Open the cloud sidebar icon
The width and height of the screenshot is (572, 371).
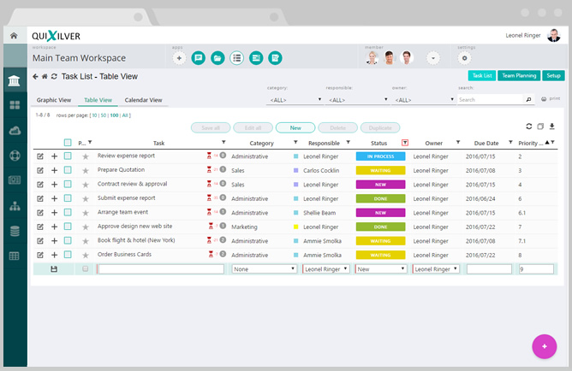tap(15, 130)
